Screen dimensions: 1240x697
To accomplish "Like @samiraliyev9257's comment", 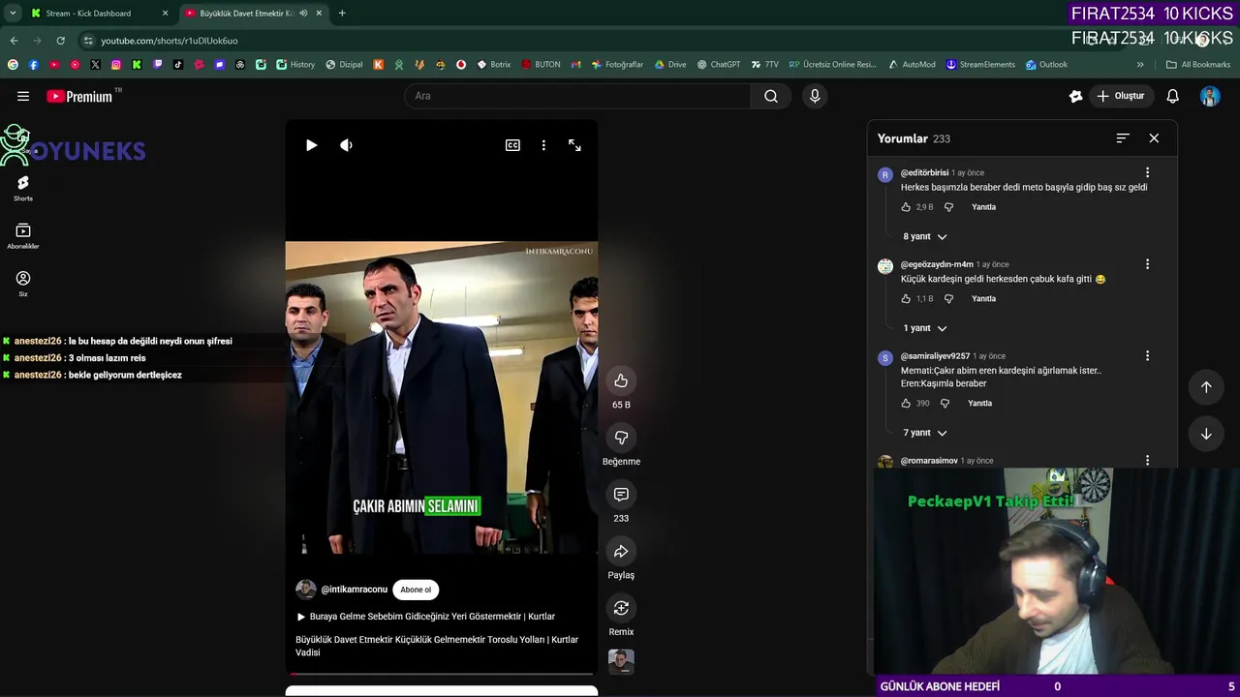I will coord(906,404).
